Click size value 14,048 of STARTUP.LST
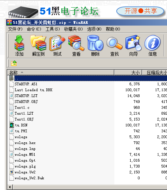This screenshot has height=190, width=167. pos(134,96)
